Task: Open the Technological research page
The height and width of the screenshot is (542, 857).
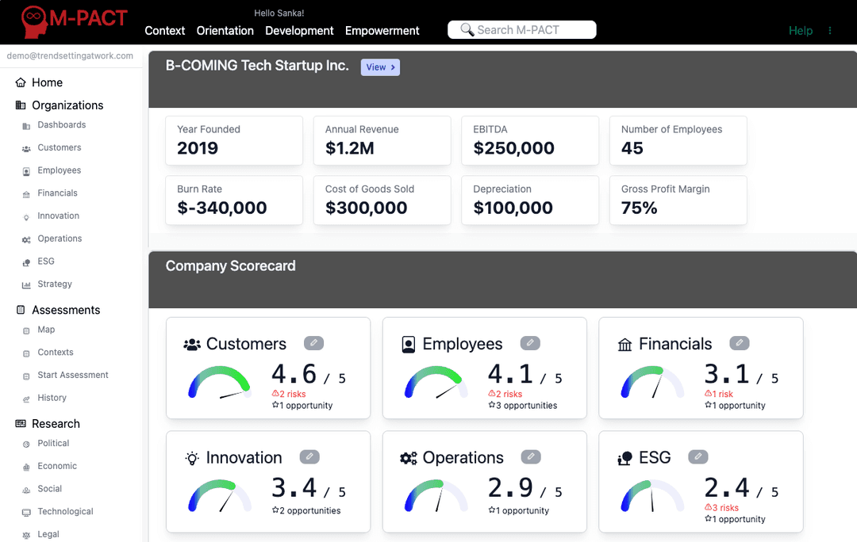Action: pos(65,512)
